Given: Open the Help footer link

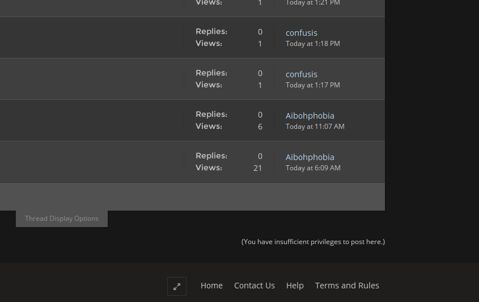Looking at the screenshot, I should [x=295, y=286].
